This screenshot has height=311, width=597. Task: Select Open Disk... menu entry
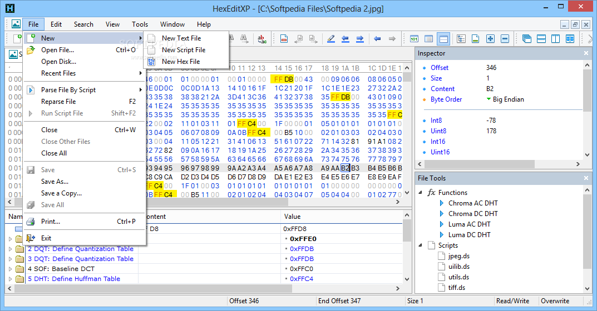[x=85, y=62]
